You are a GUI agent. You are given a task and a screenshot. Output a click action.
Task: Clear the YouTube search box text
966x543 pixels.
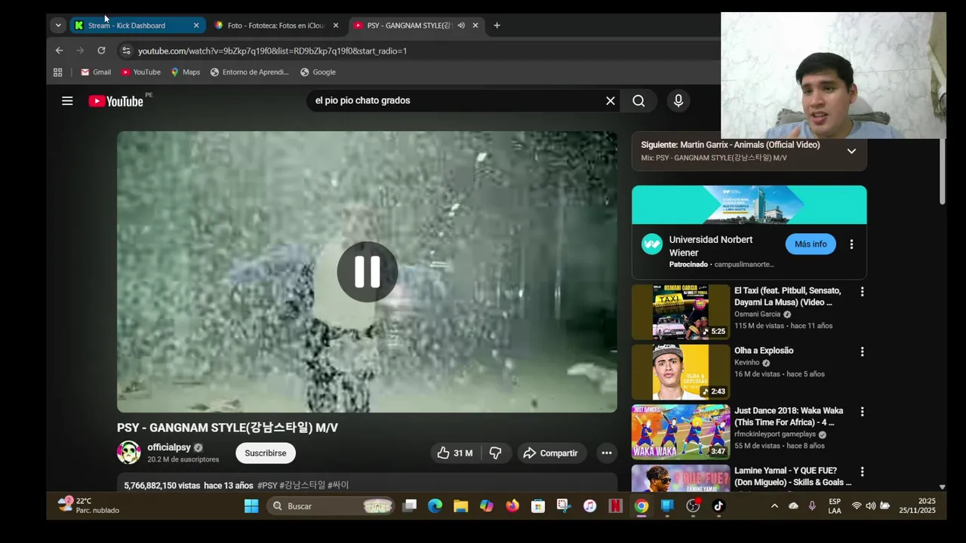coord(611,101)
